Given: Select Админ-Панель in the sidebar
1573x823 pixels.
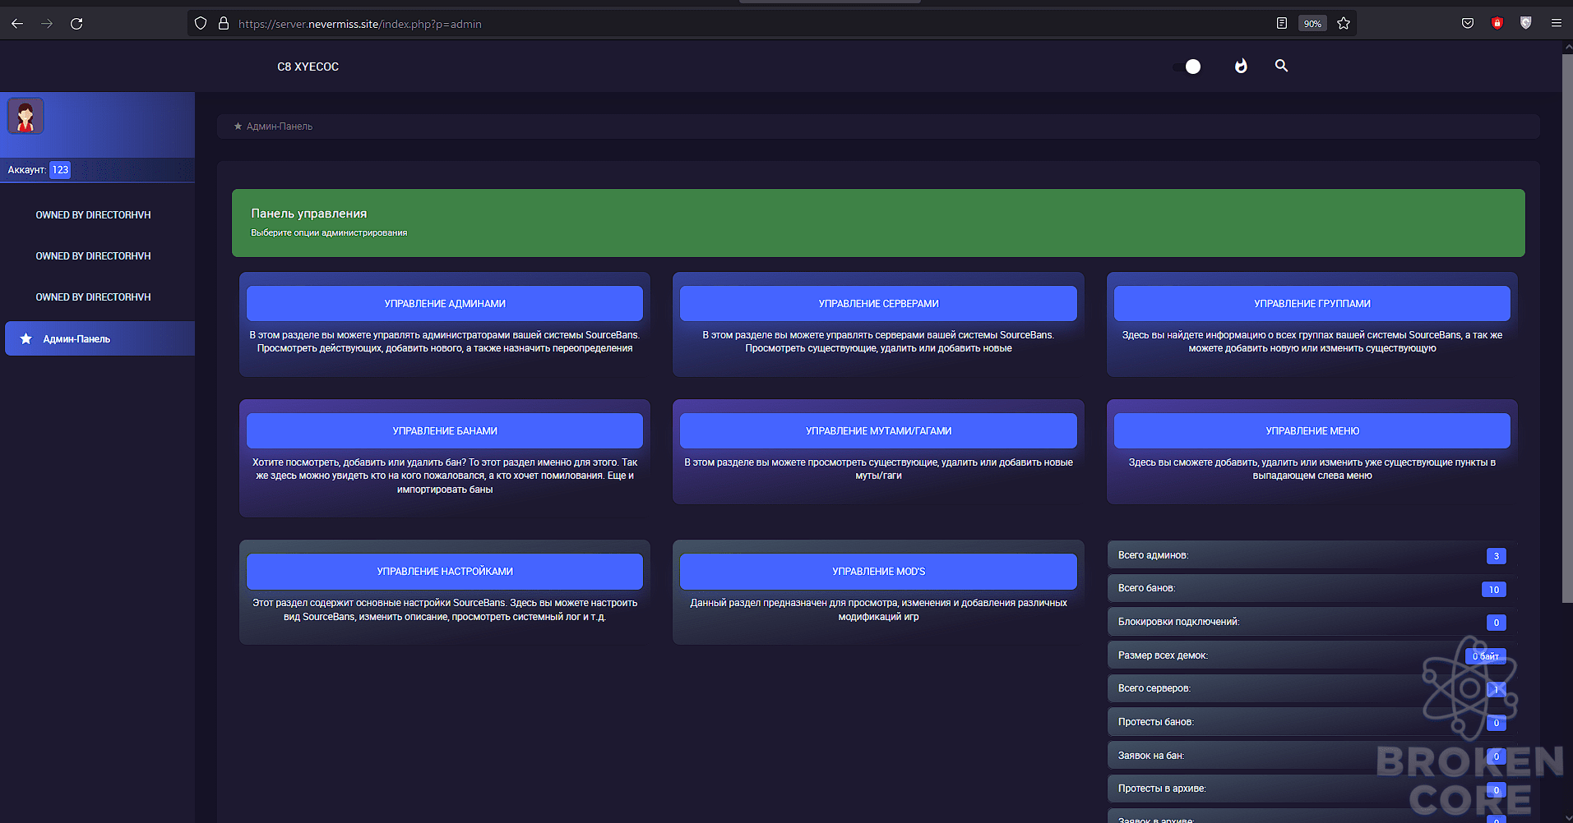Looking at the screenshot, I should (99, 338).
